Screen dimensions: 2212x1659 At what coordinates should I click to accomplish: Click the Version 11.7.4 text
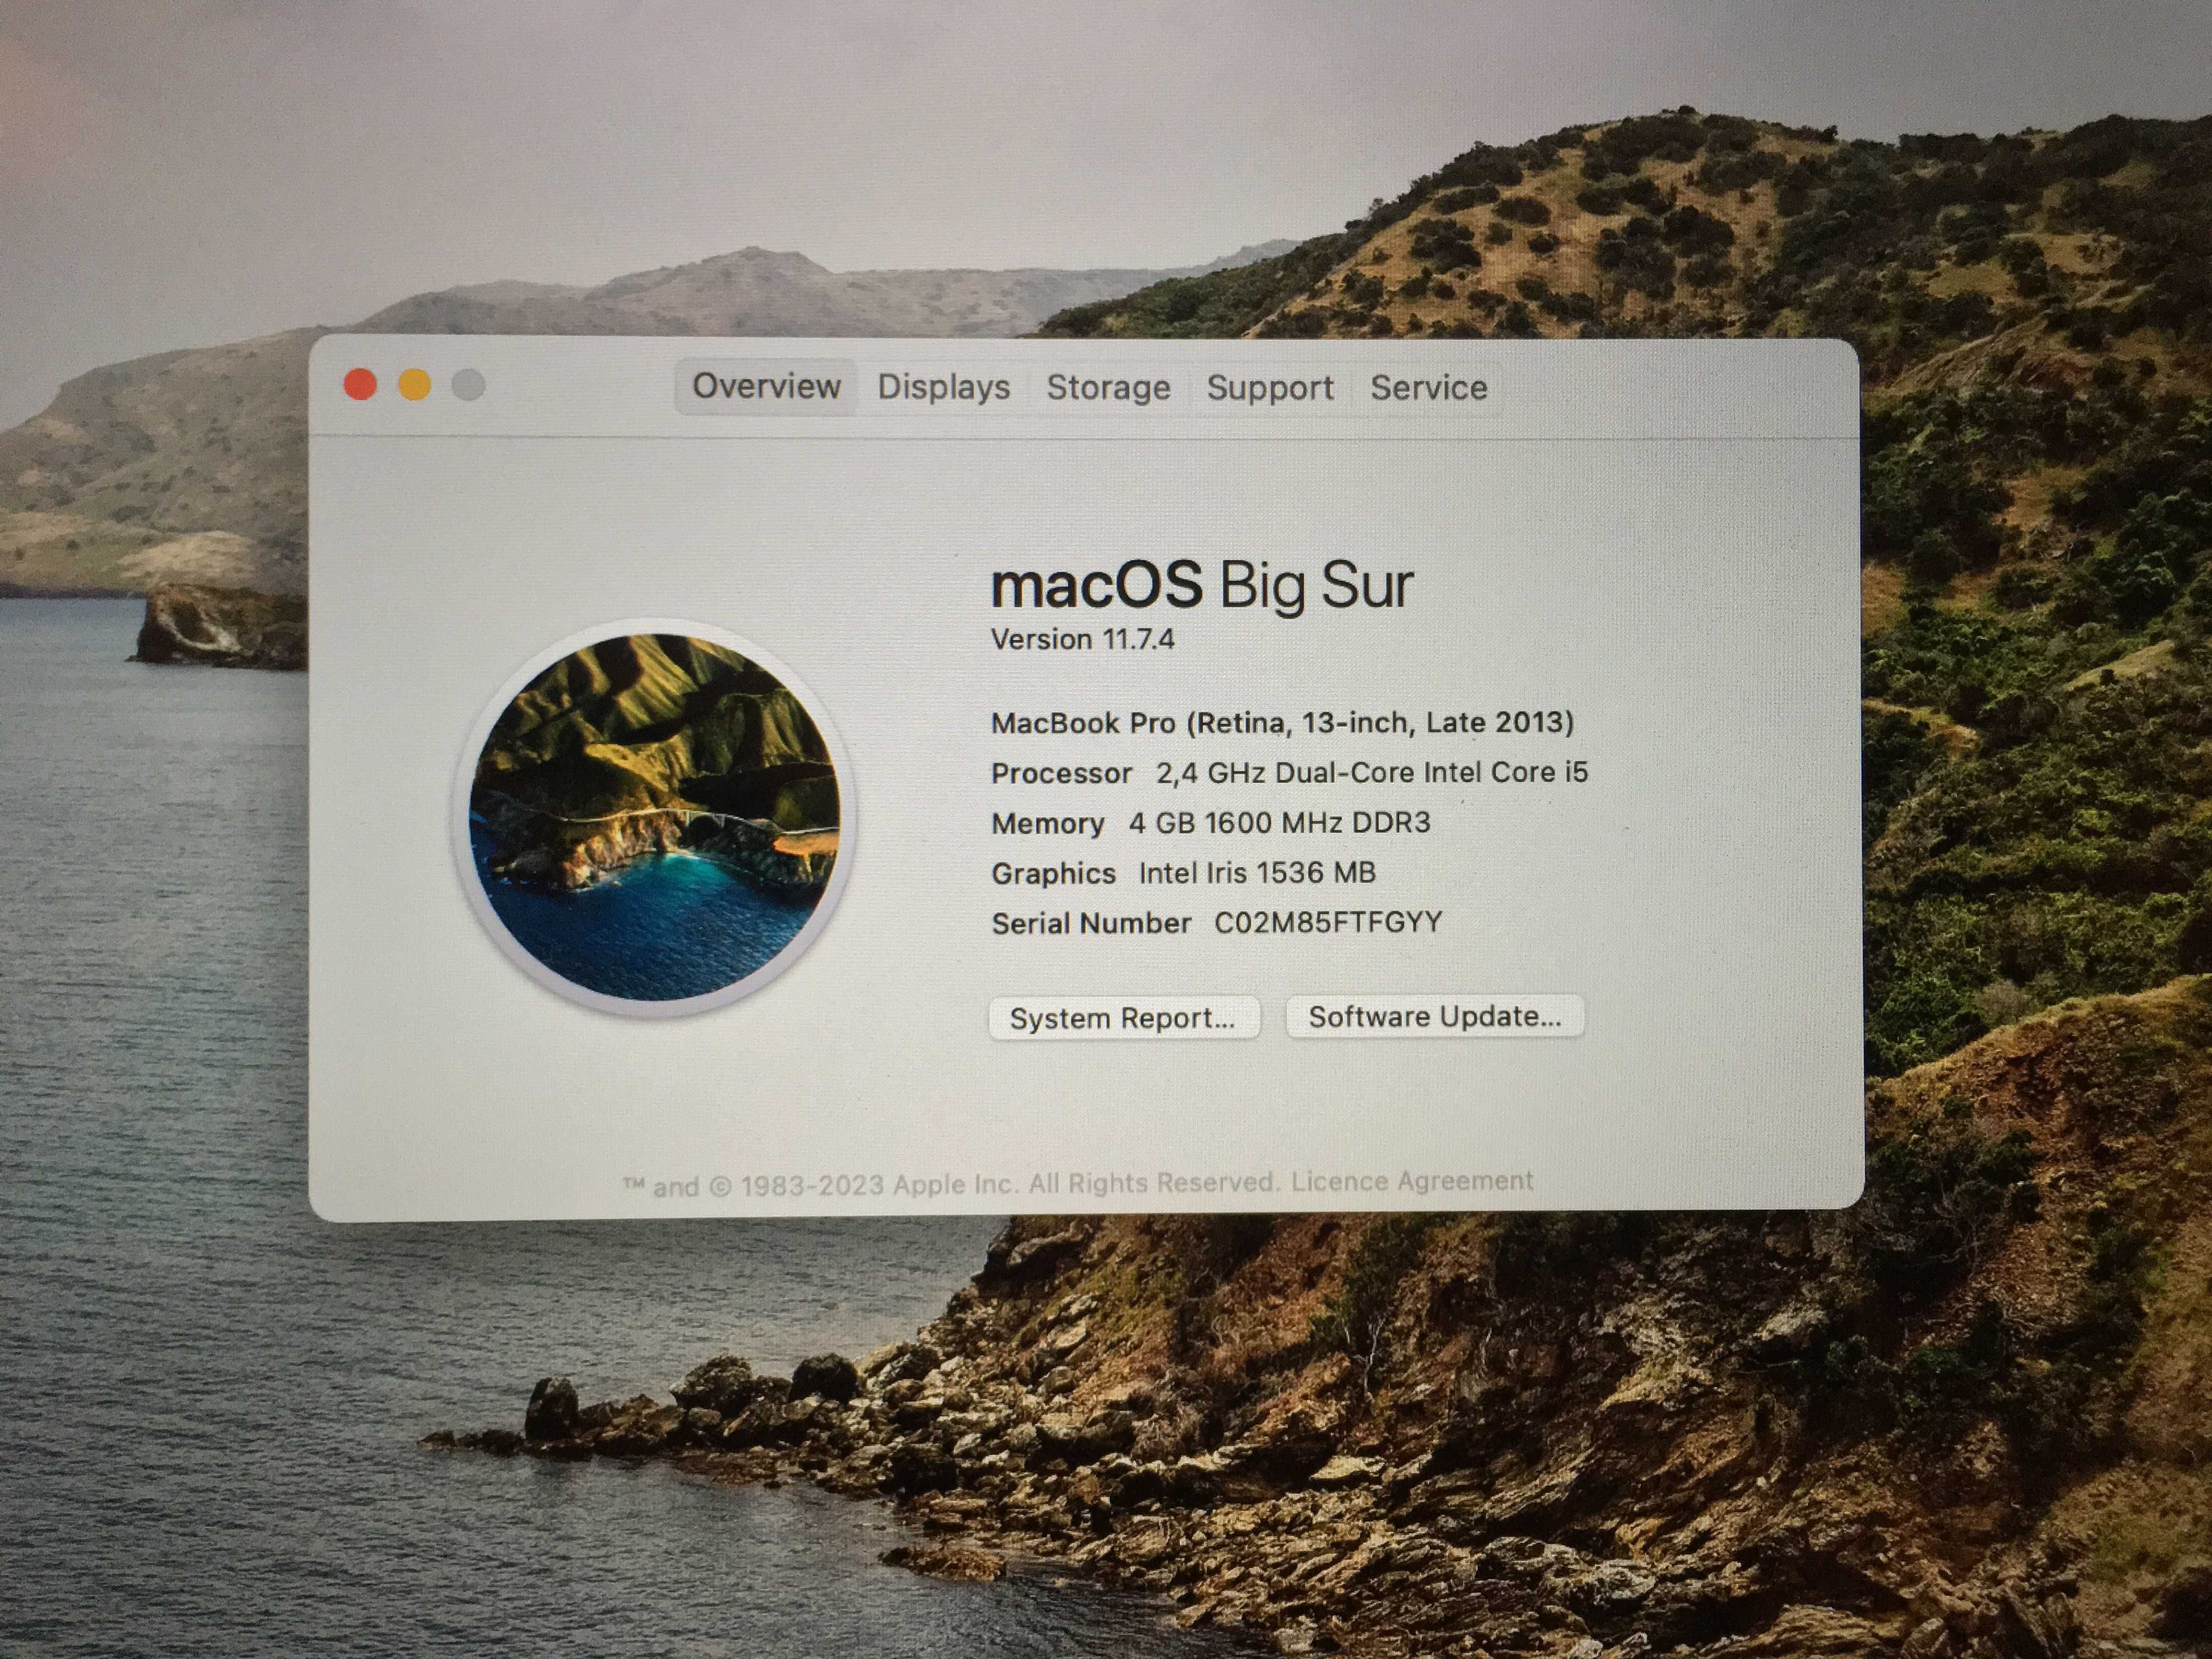click(1082, 639)
